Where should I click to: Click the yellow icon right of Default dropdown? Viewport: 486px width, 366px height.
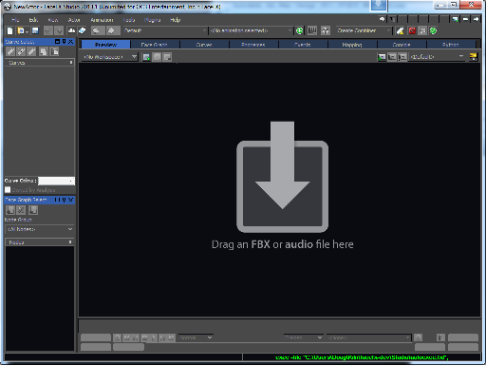pos(473,57)
